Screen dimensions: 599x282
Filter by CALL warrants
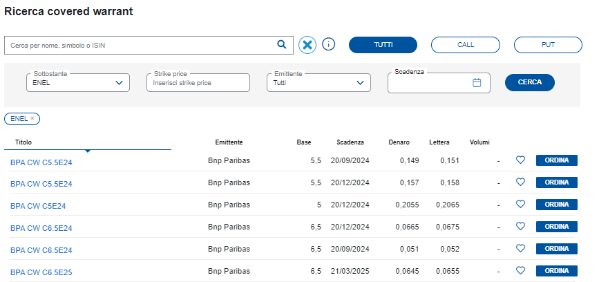point(466,45)
